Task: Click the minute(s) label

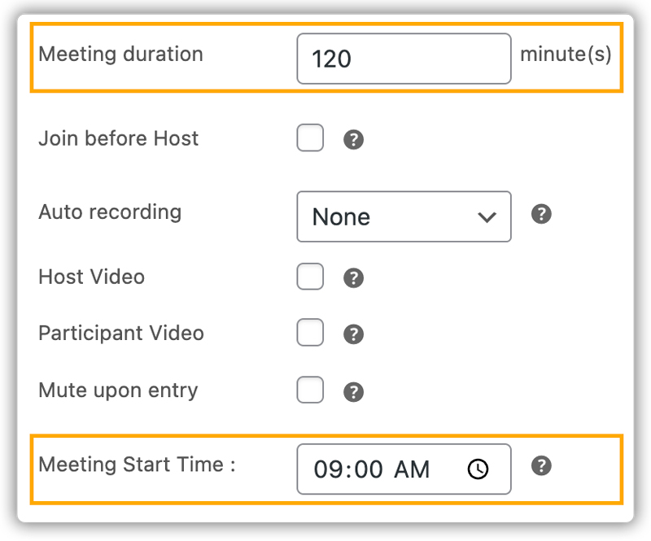Action: pos(566,55)
